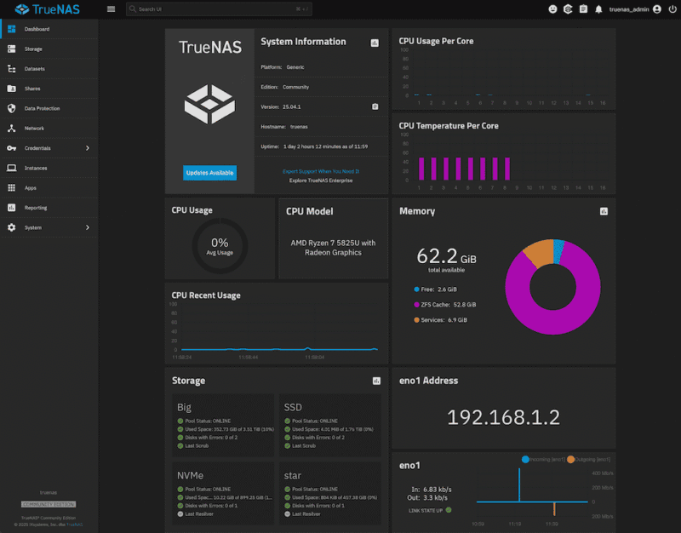Image resolution: width=681 pixels, height=533 pixels.
Task: Click the COMMUNITY EDITION badge
Action: (x=49, y=504)
